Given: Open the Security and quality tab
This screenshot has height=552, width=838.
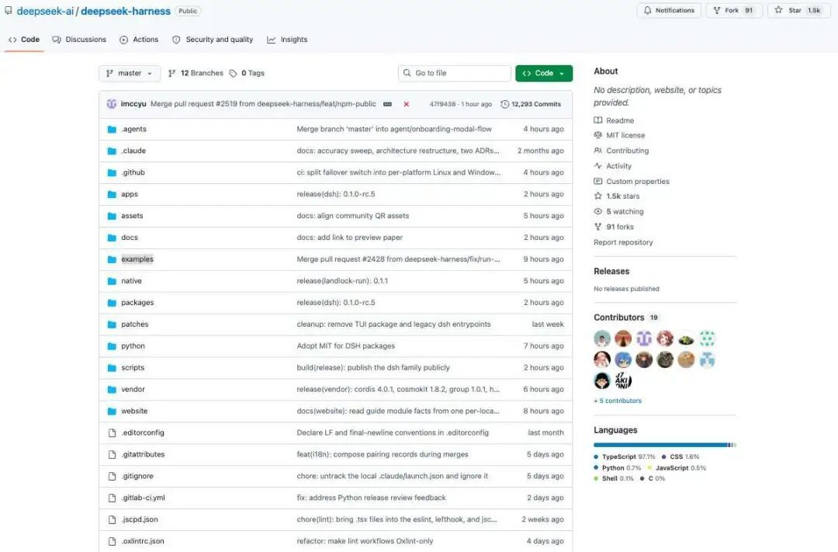Looking at the screenshot, I should pos(213,40).
